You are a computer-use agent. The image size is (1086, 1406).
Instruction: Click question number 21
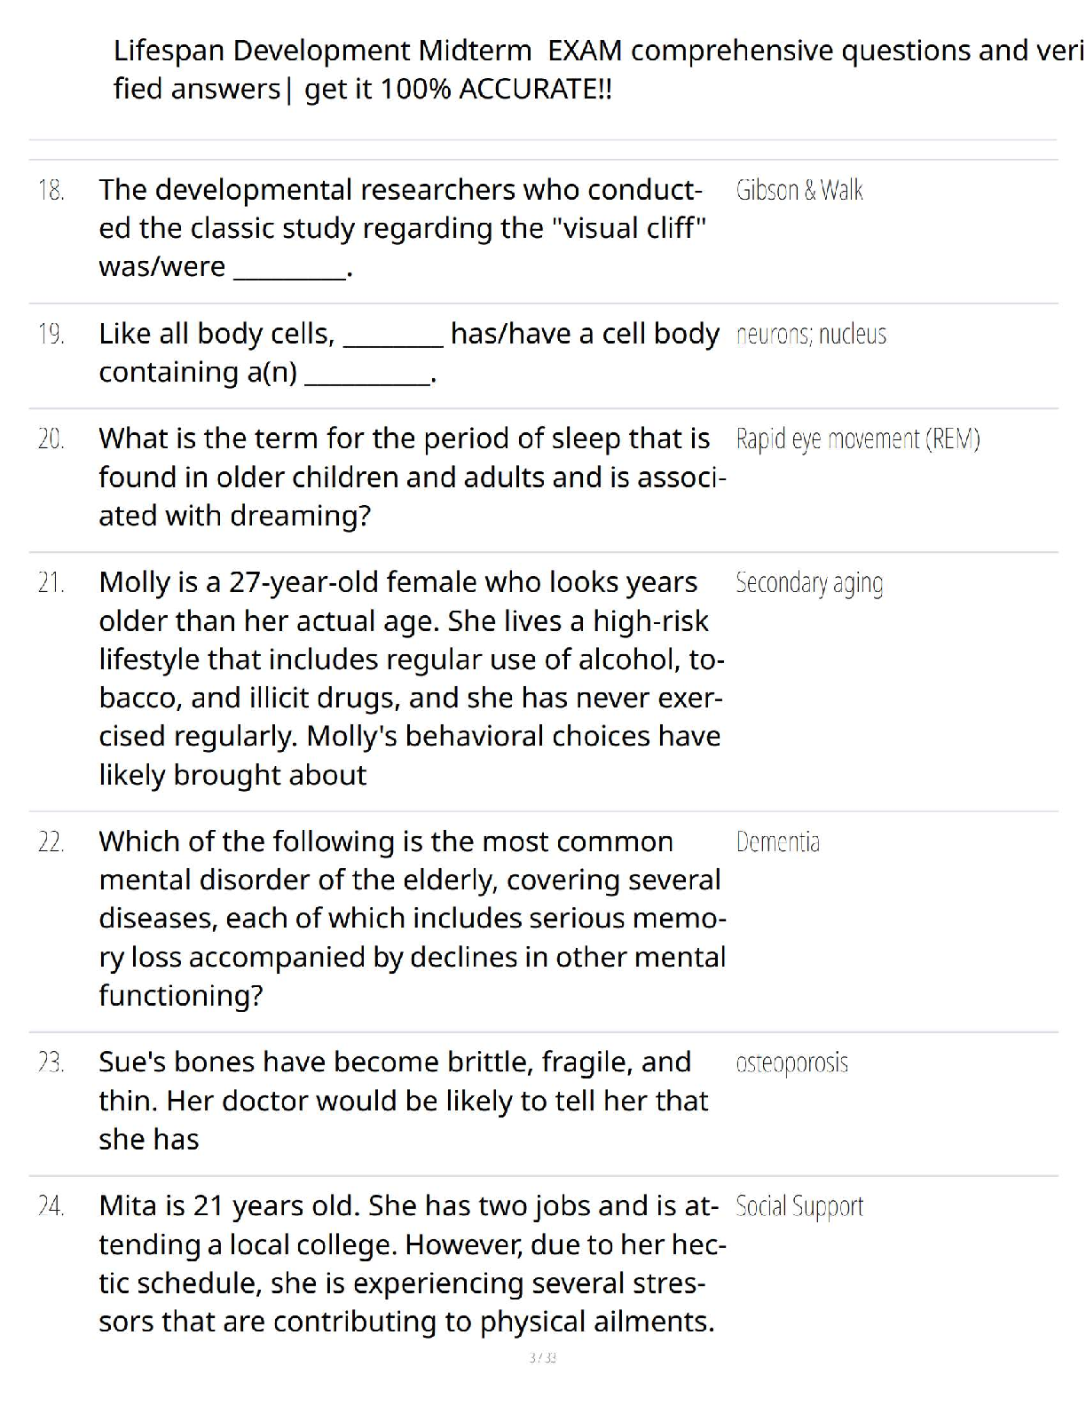coord(51,583)
